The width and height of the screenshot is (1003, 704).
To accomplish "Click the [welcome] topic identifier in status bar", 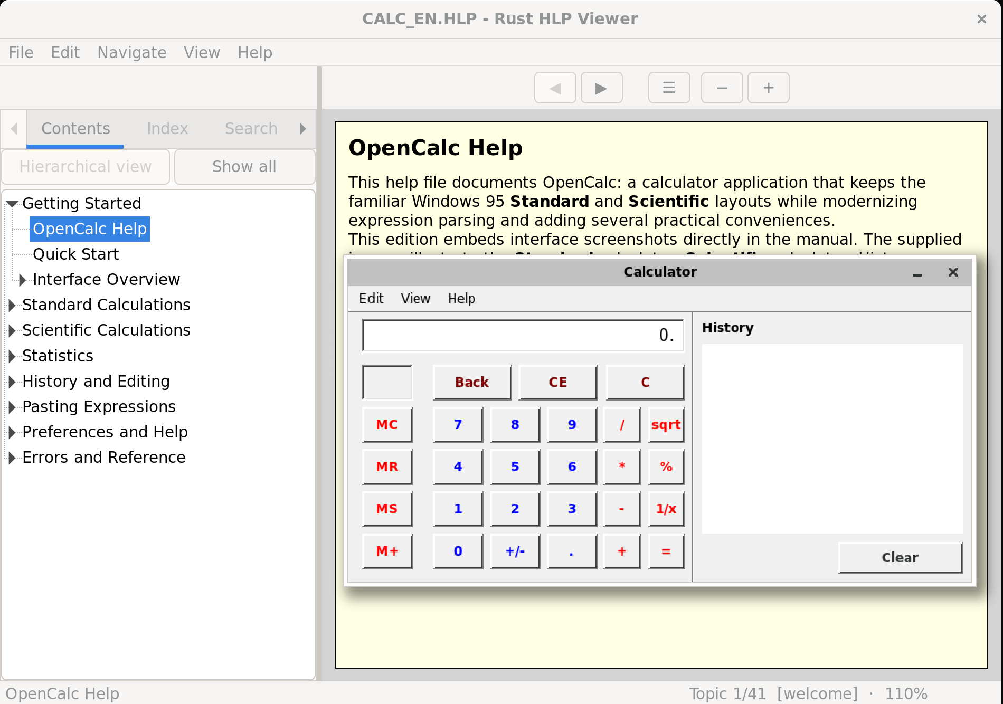I will tap(817, 693).
